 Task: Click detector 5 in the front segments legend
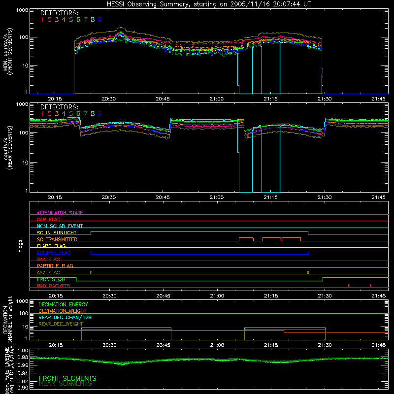pos(71,20)
